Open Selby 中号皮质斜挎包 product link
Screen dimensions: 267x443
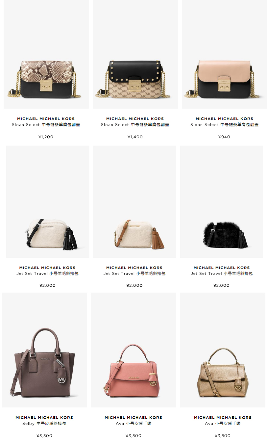[44, 424]
